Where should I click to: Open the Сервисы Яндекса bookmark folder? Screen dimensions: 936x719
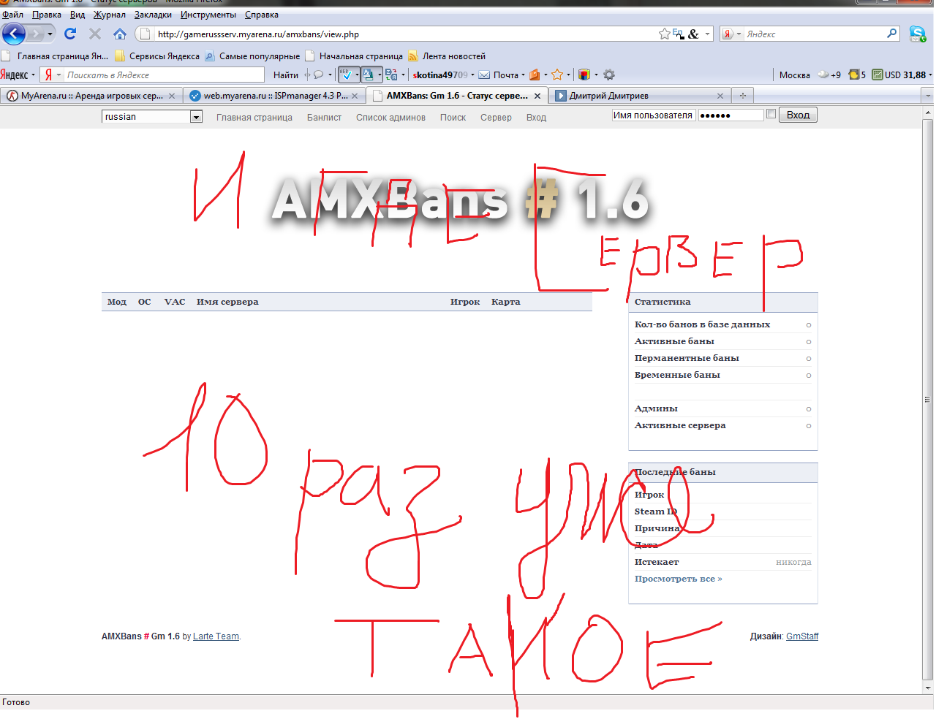pyautogui.click(x=157, y=56)
